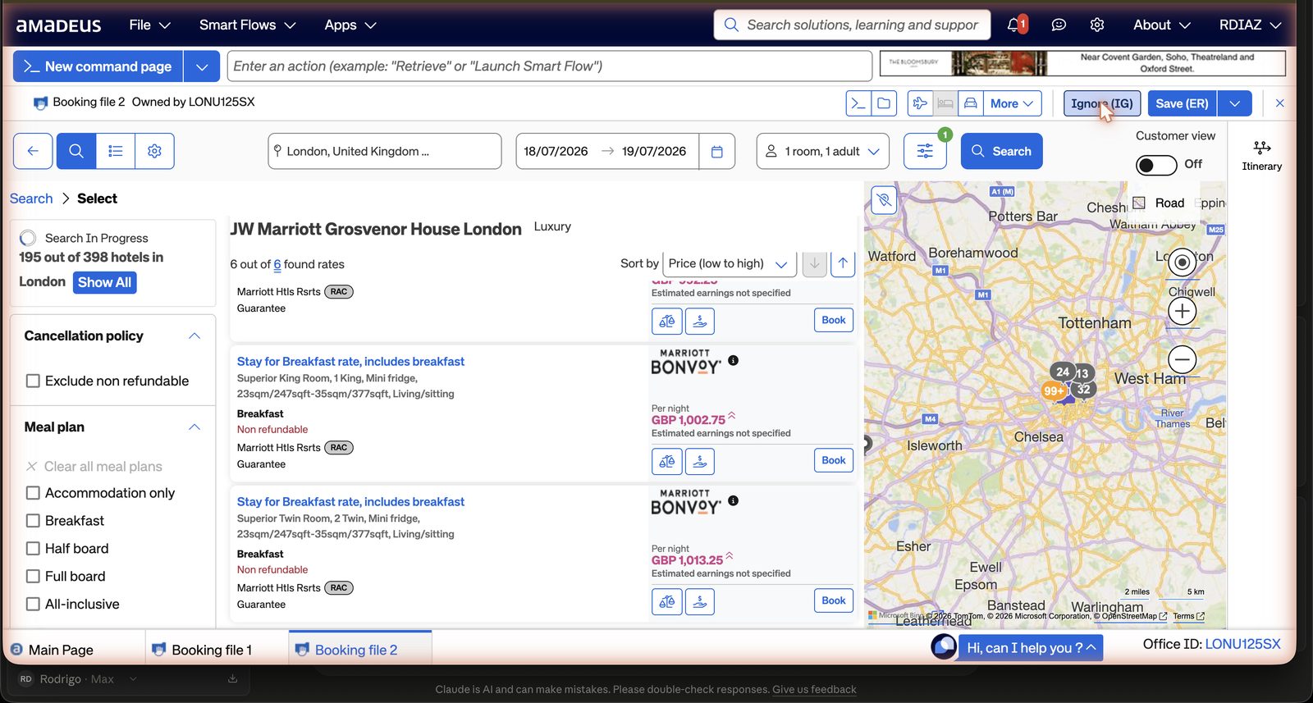The width and height of the screenshot is (1313, 703).
Task: Toggle the Customer view switch
Action: tap(1155, 165)
